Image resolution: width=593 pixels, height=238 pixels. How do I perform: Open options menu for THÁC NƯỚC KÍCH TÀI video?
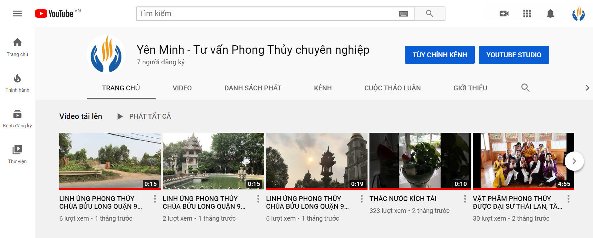click(465, 199)
